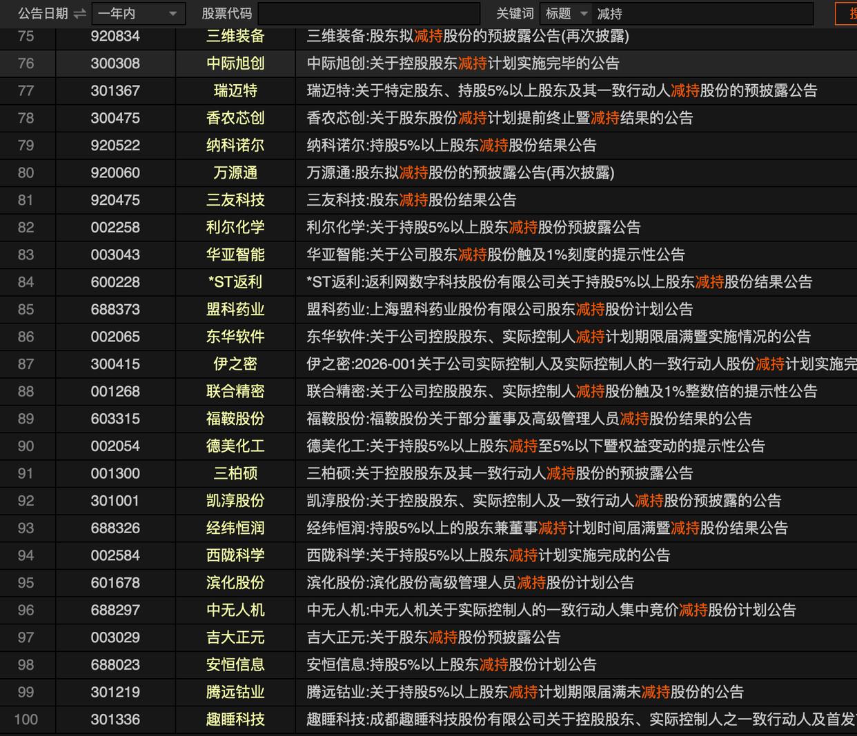
Task: Open 凯淳股份 announcement title
Action: pyautogui.click(x=544, y=501)
